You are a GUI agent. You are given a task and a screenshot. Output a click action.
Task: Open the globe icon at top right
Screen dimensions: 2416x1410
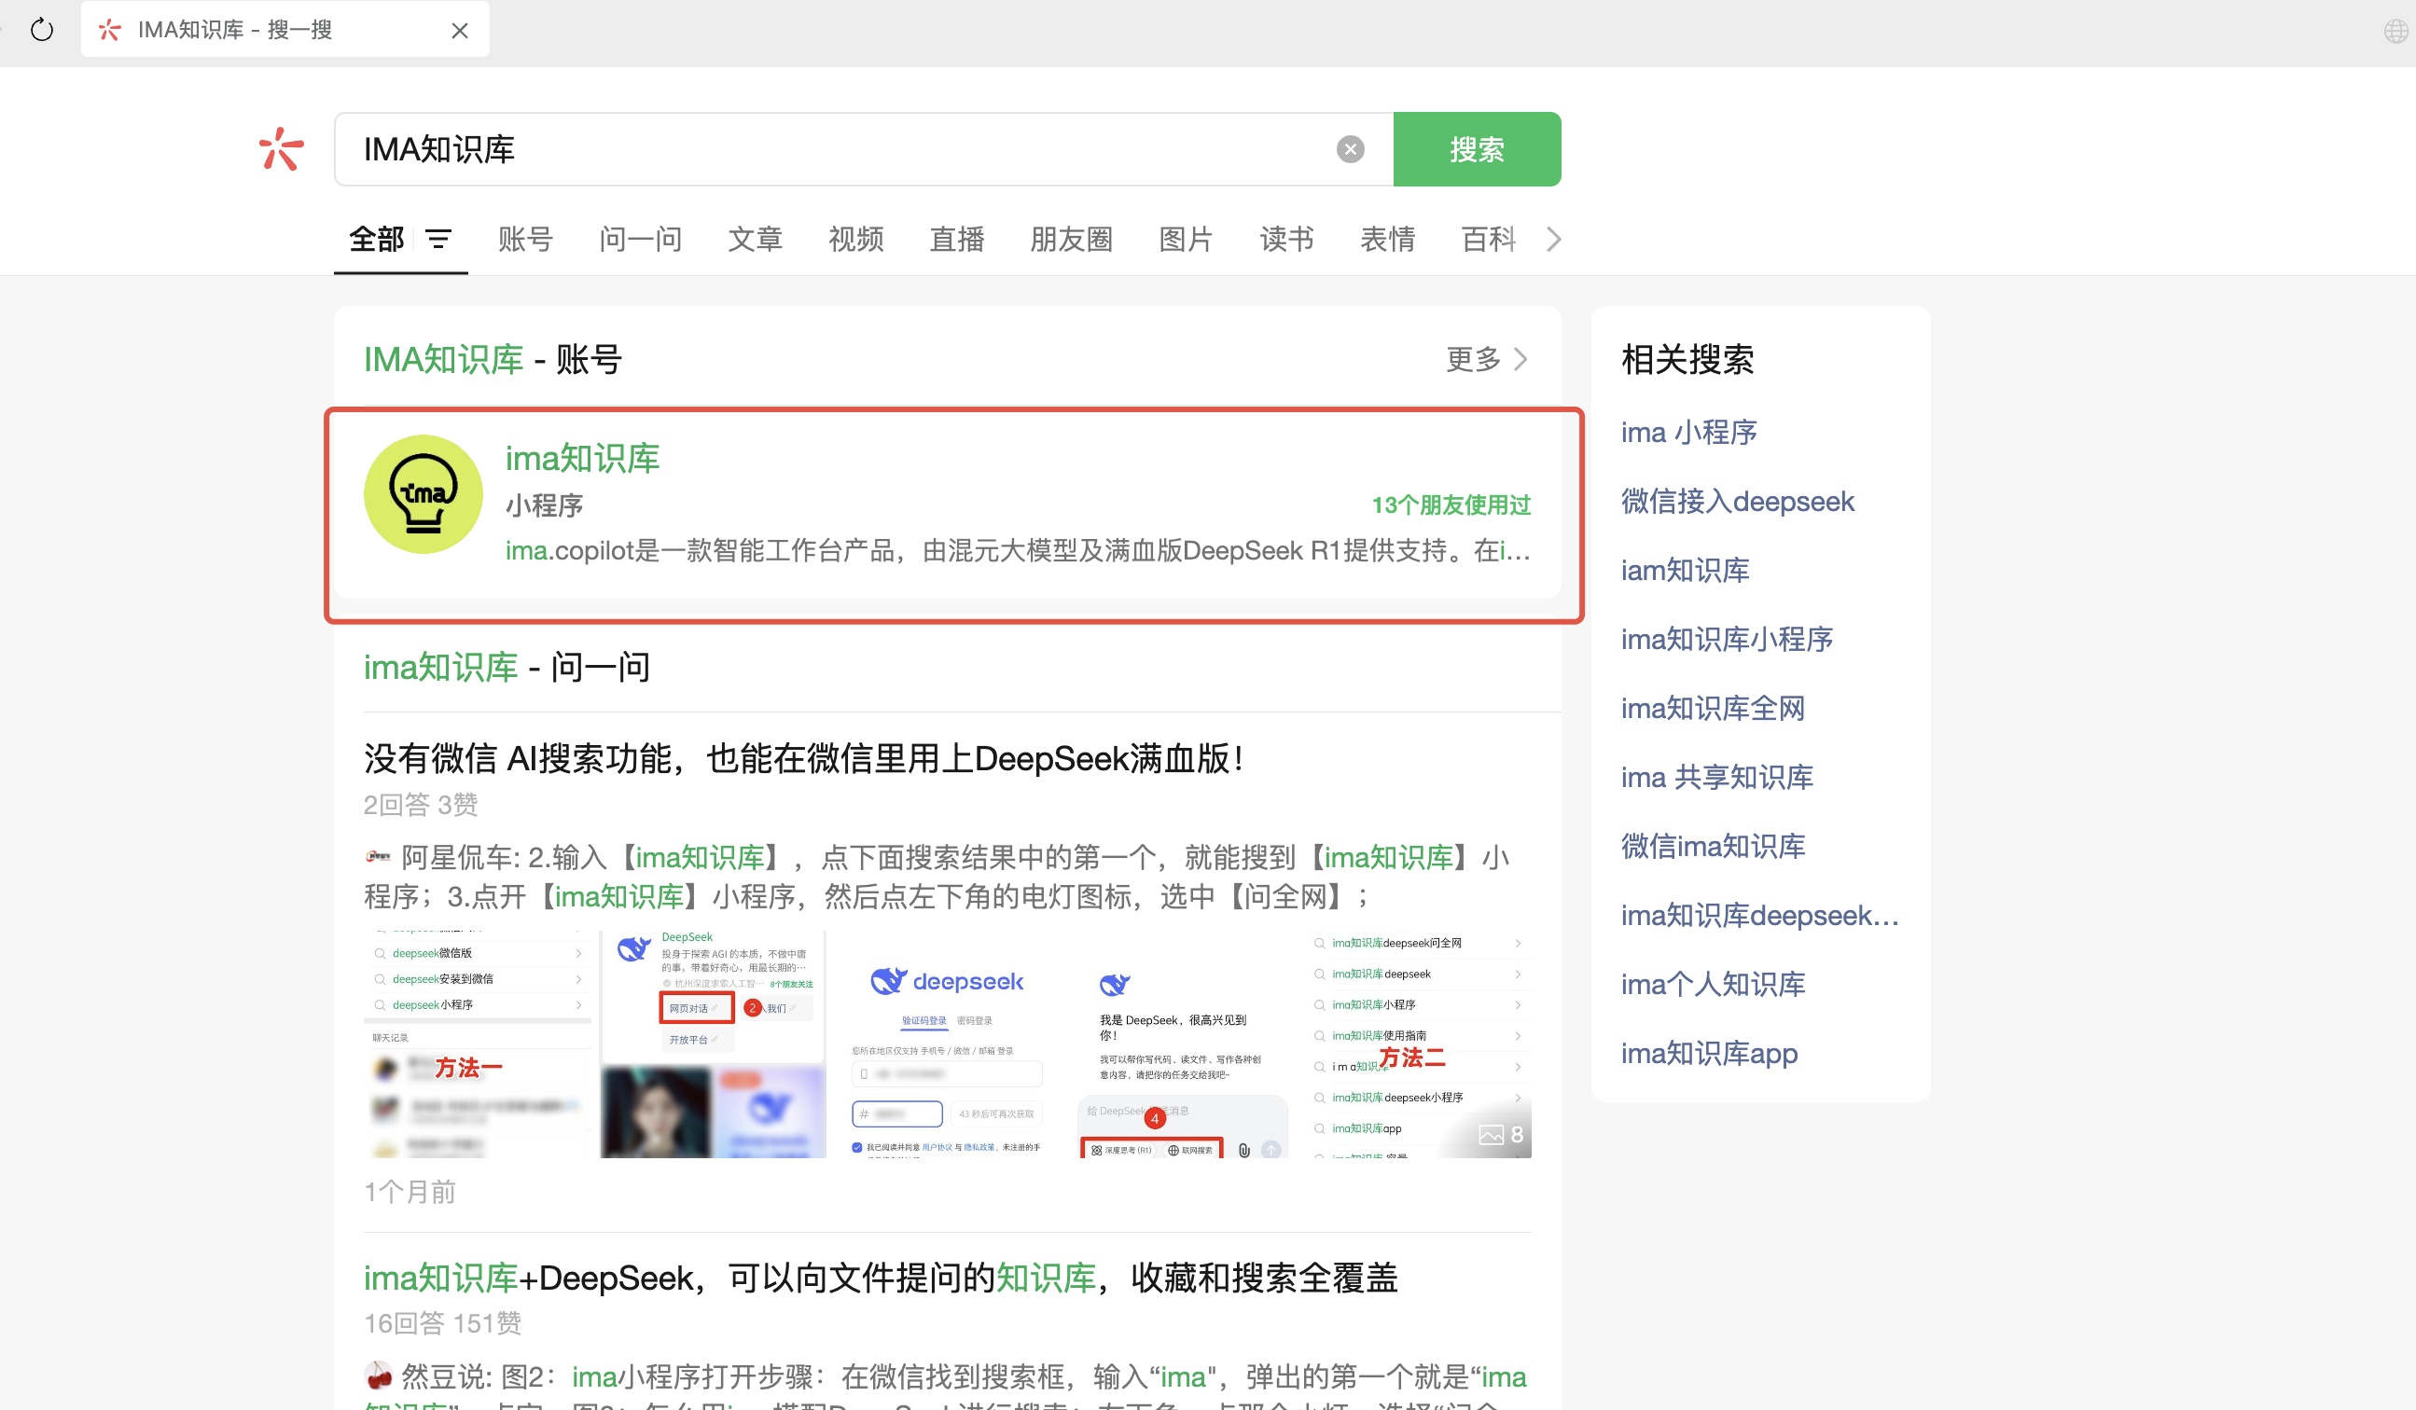(2395, 32)
